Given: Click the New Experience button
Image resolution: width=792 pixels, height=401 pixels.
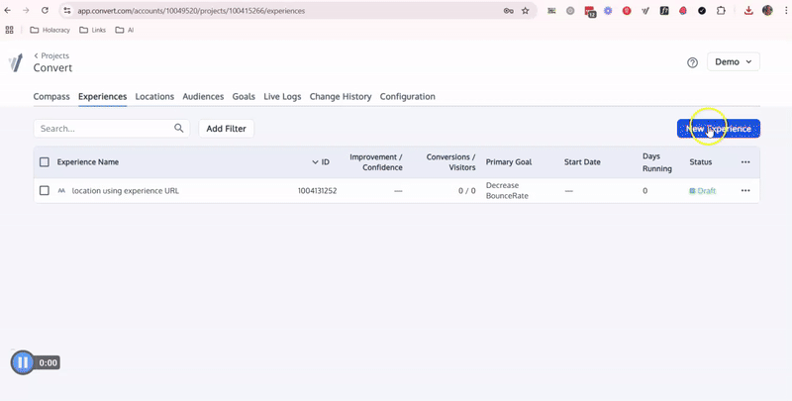Looking at the screenshot, I should coord(719,129).
